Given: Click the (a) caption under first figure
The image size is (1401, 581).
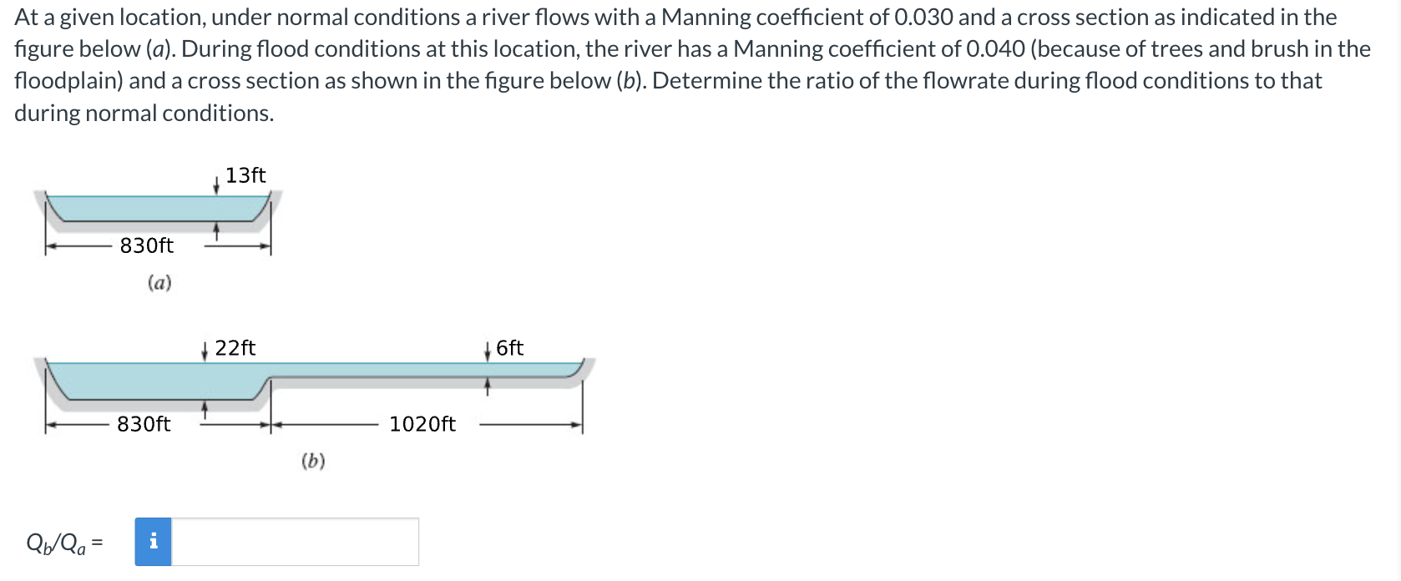Looking at the screenshot, I should 159,284.
